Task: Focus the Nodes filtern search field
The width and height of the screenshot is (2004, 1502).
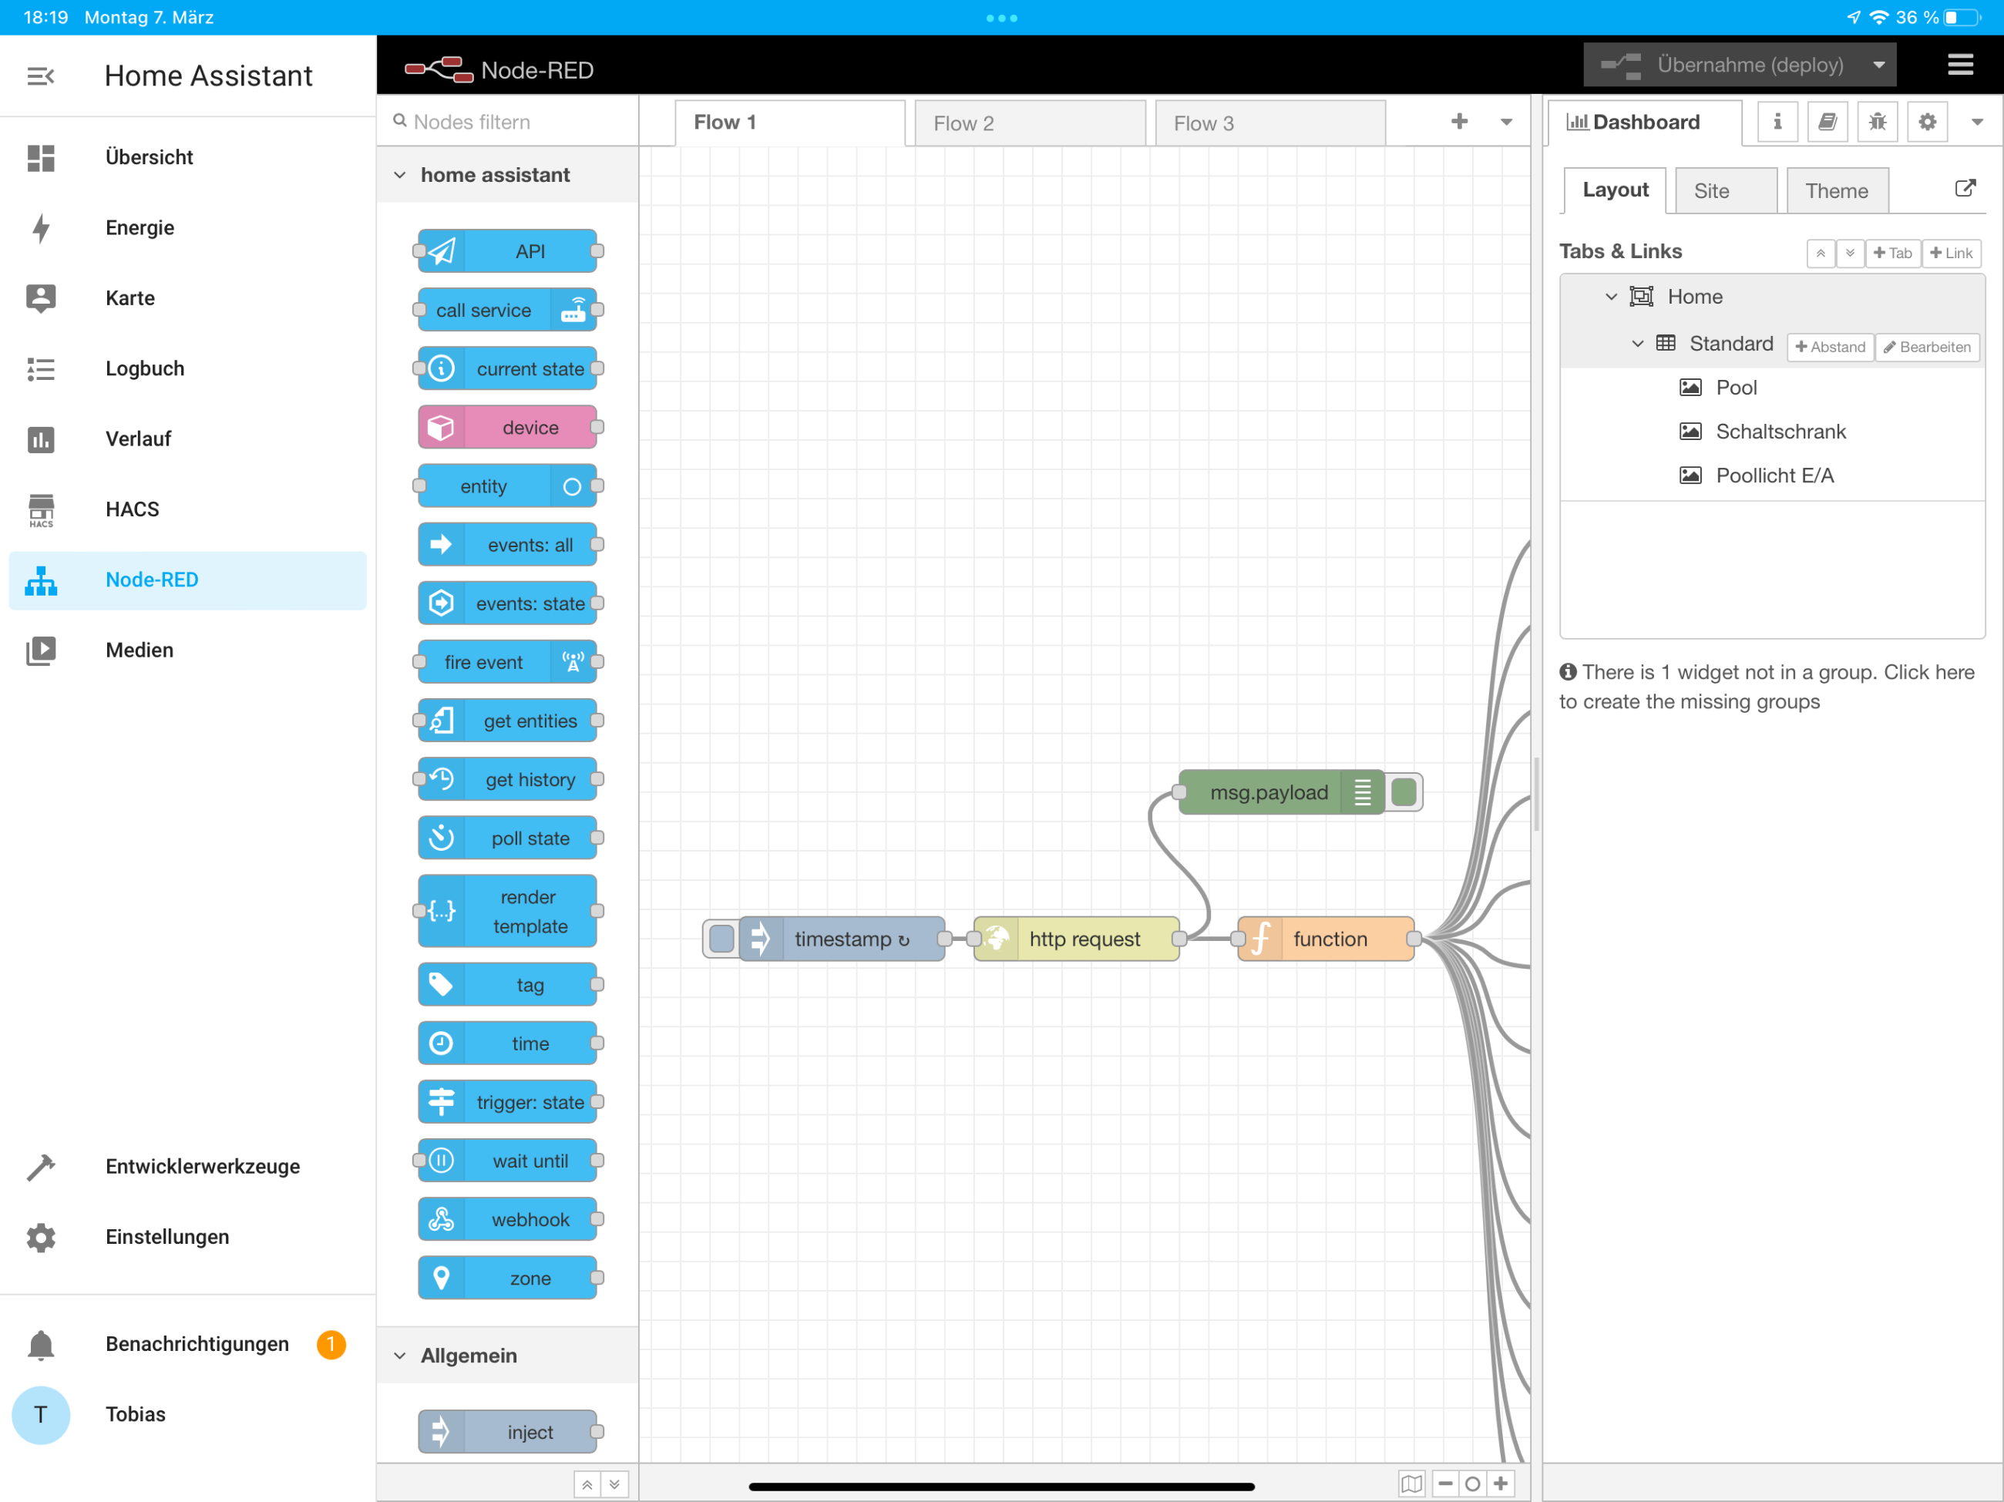Action: 507,122
